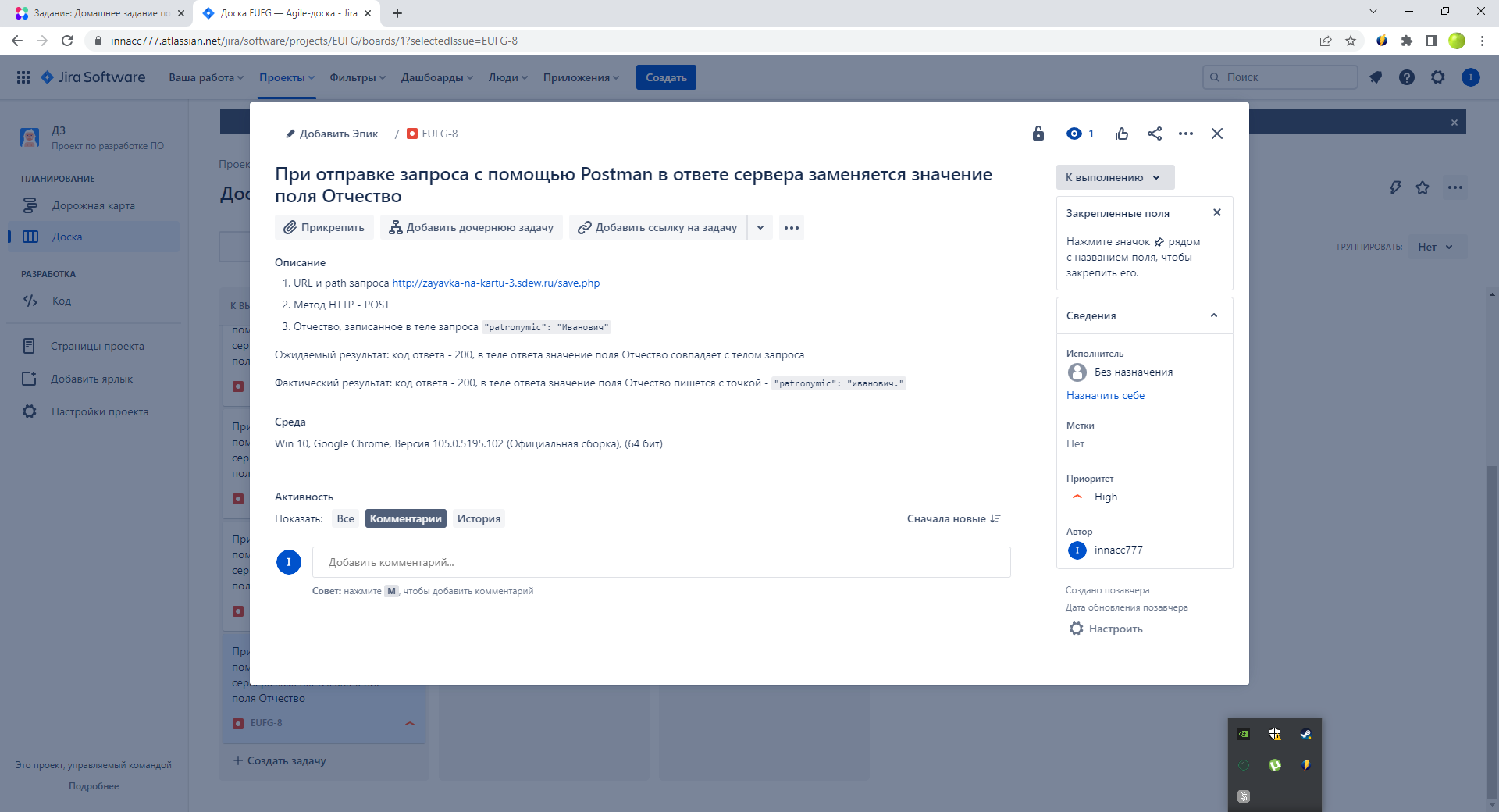
Task: Open a new browser tab with plus icon
Action: coord(397,13)
